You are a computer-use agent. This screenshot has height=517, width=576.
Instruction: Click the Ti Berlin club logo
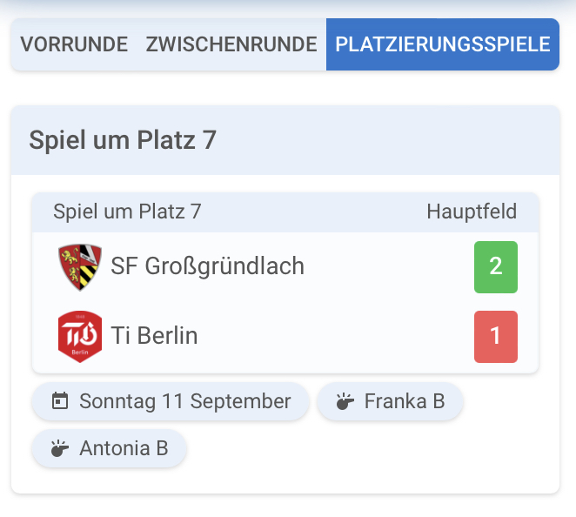[80, 337]
